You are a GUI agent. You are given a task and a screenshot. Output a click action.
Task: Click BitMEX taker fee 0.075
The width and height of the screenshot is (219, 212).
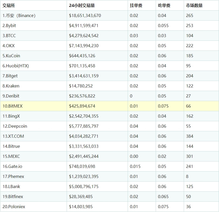(x=163, y=106)
